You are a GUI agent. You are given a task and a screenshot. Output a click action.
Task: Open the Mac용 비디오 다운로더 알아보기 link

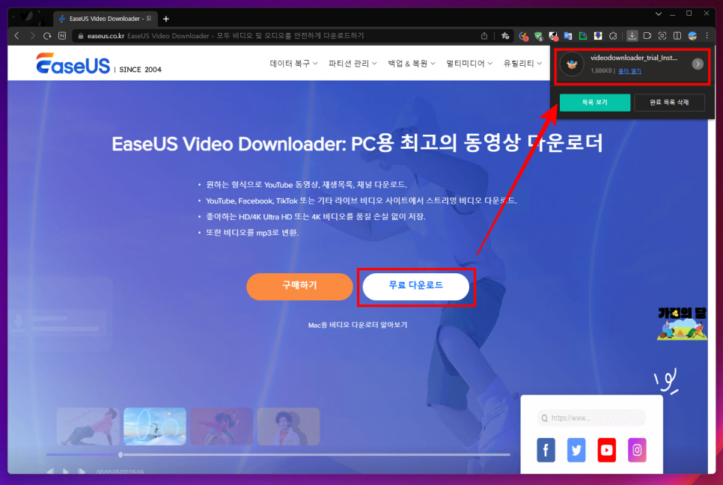(357, 325)
